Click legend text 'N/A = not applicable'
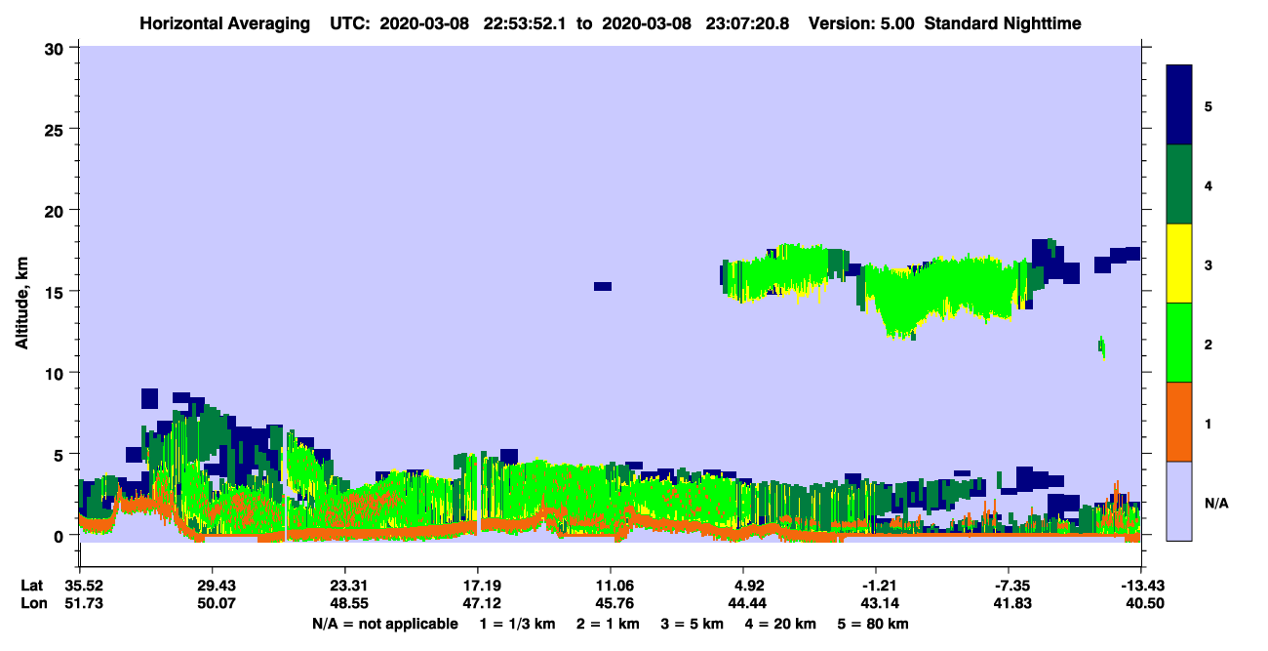The image size is (1268, 651). (385, 624)
